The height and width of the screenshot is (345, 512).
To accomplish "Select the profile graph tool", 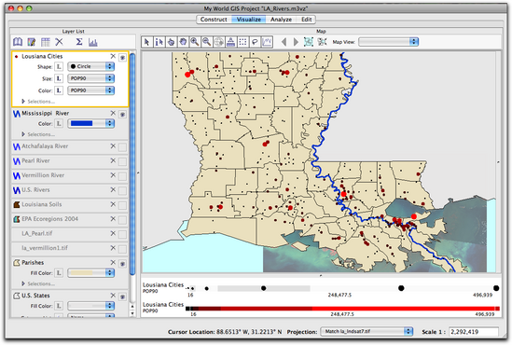I will click(x=267, y=42).
